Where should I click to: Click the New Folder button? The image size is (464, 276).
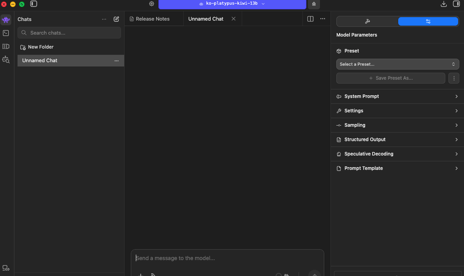click(37, 47)
